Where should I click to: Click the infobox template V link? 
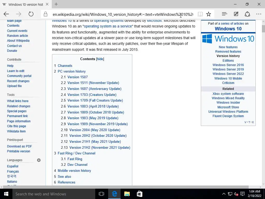pyautogui.click(x=245, y=122)
